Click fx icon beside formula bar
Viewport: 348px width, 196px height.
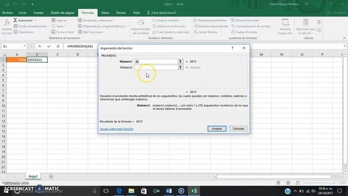pyautogui.click(x=58, y=46)
